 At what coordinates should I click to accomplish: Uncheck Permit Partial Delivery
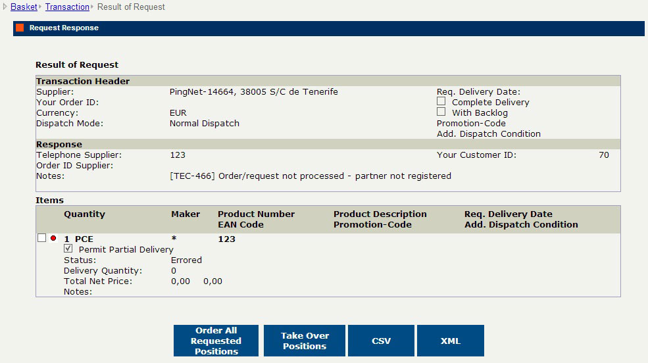pos(68,248)
